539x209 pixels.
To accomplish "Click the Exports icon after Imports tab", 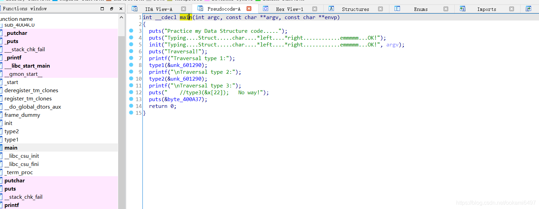I will 528,9.
